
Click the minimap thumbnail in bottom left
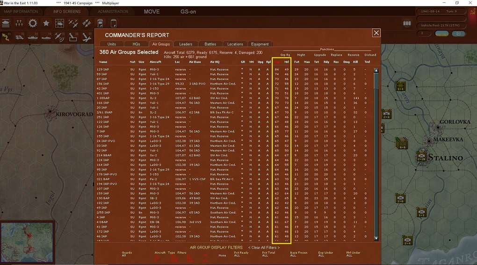[27, 242]
